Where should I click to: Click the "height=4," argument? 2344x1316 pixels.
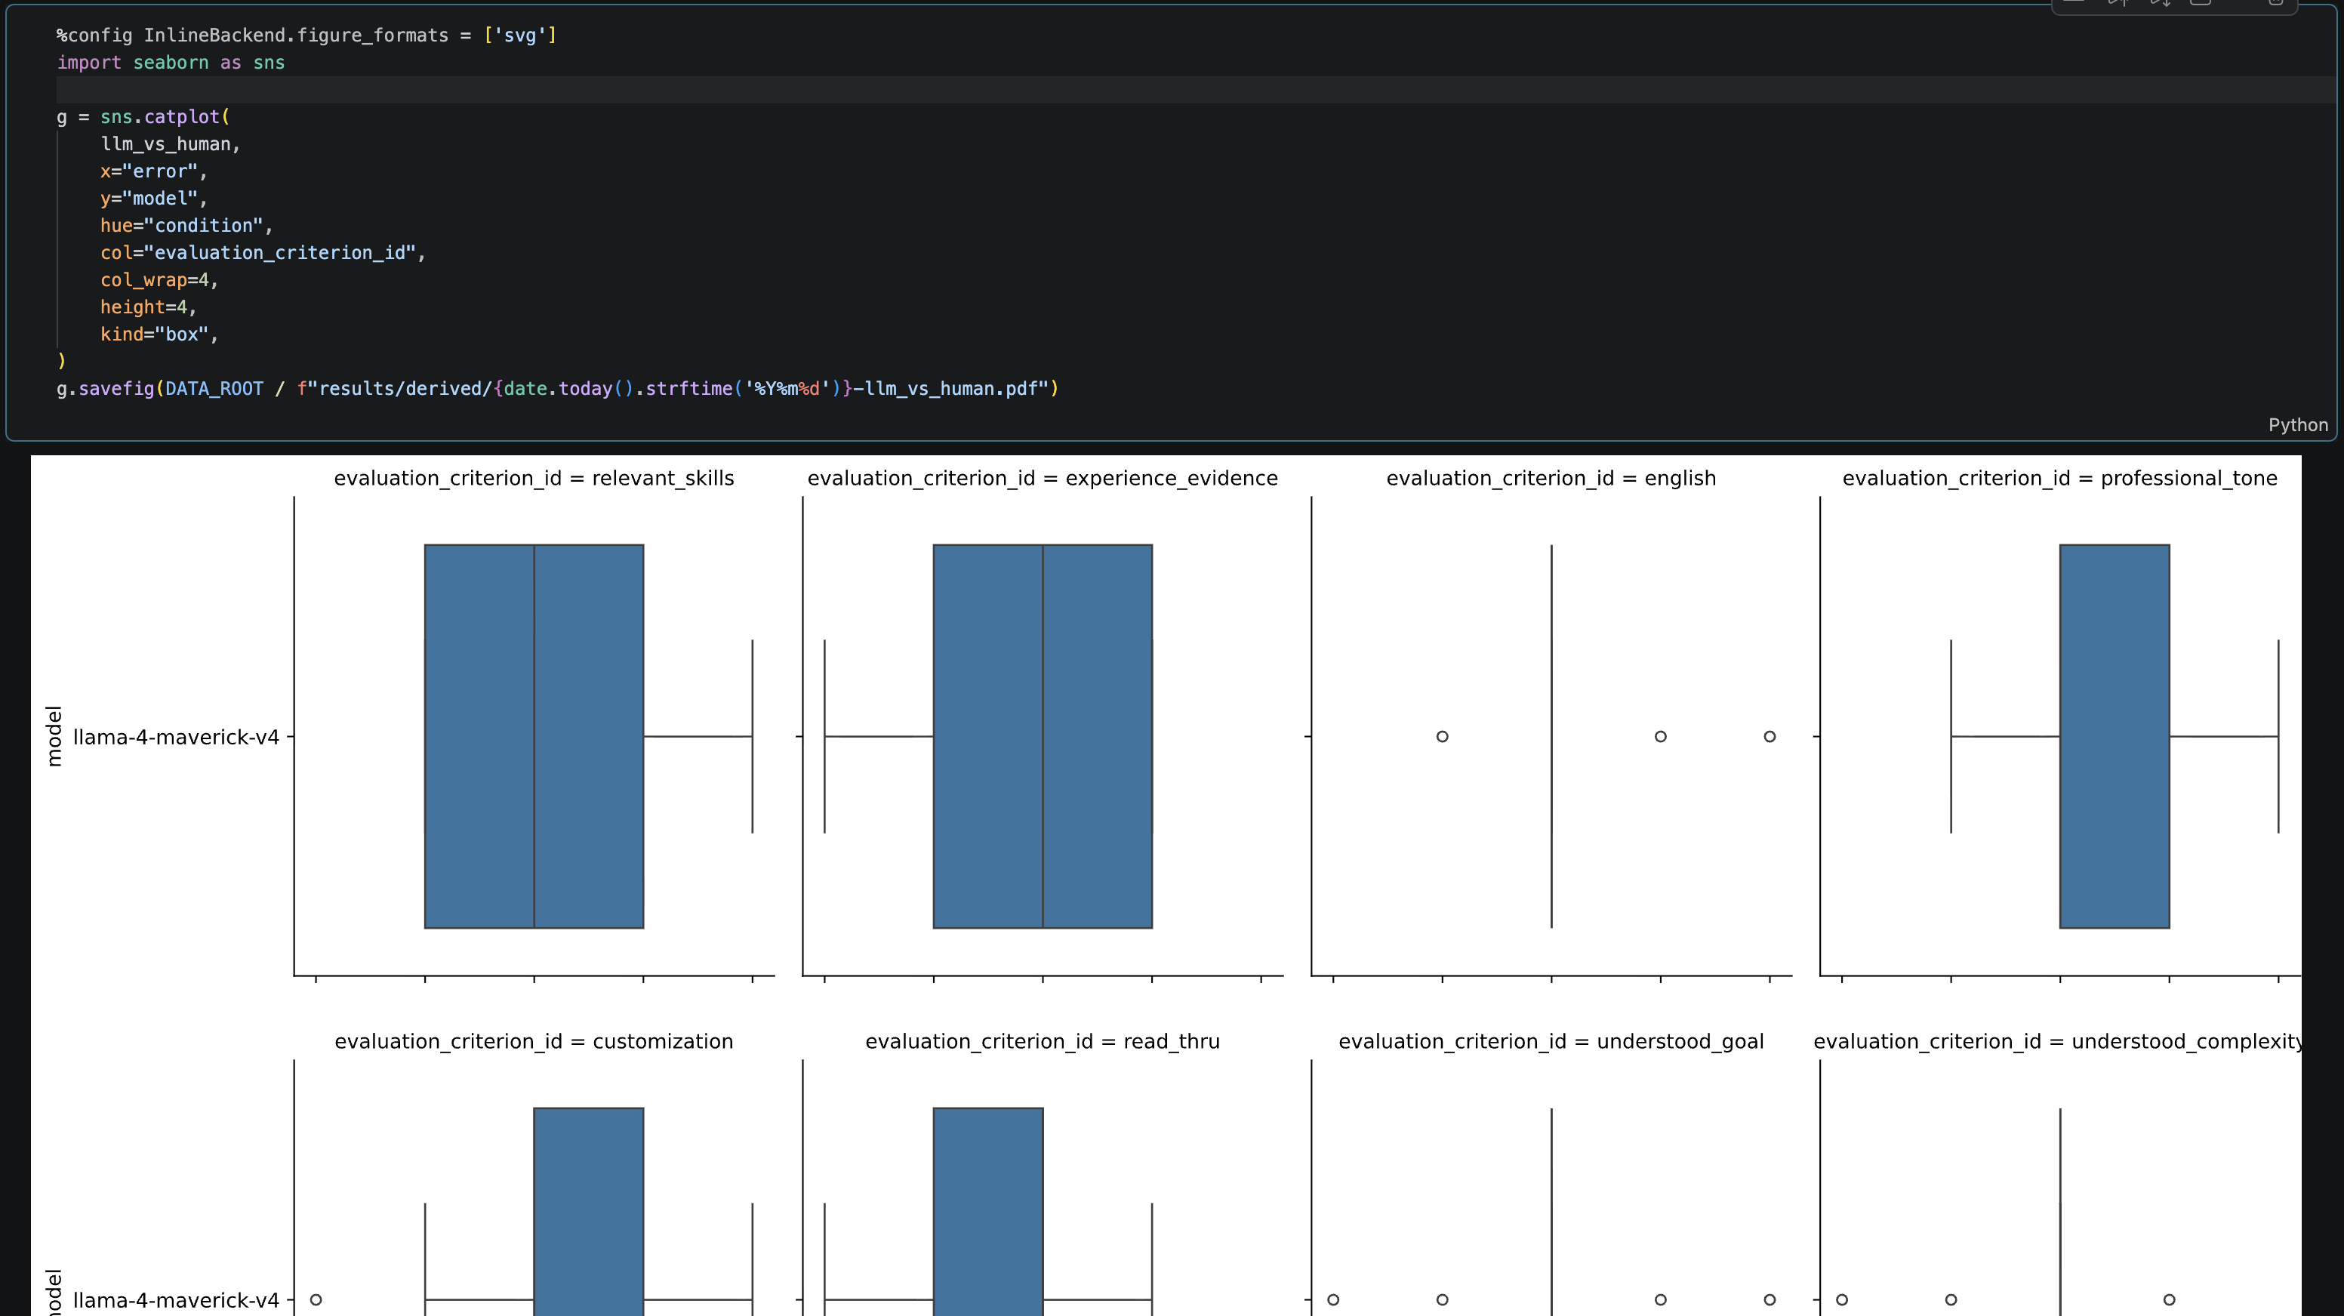coord(148,307)
